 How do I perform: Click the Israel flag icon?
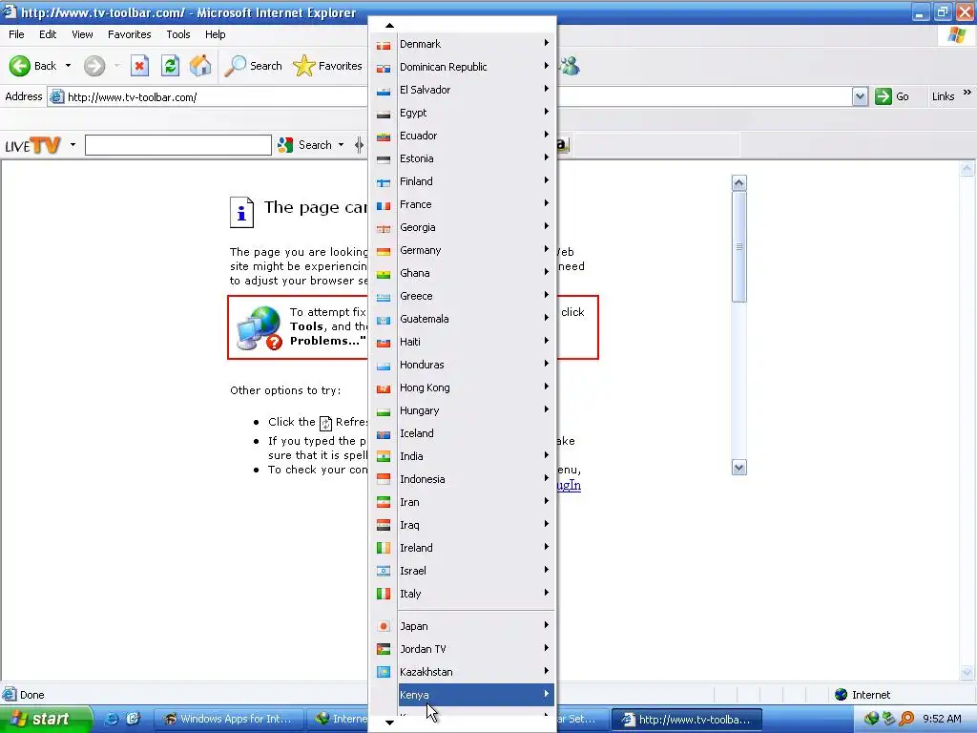click(x=384, y=571)
